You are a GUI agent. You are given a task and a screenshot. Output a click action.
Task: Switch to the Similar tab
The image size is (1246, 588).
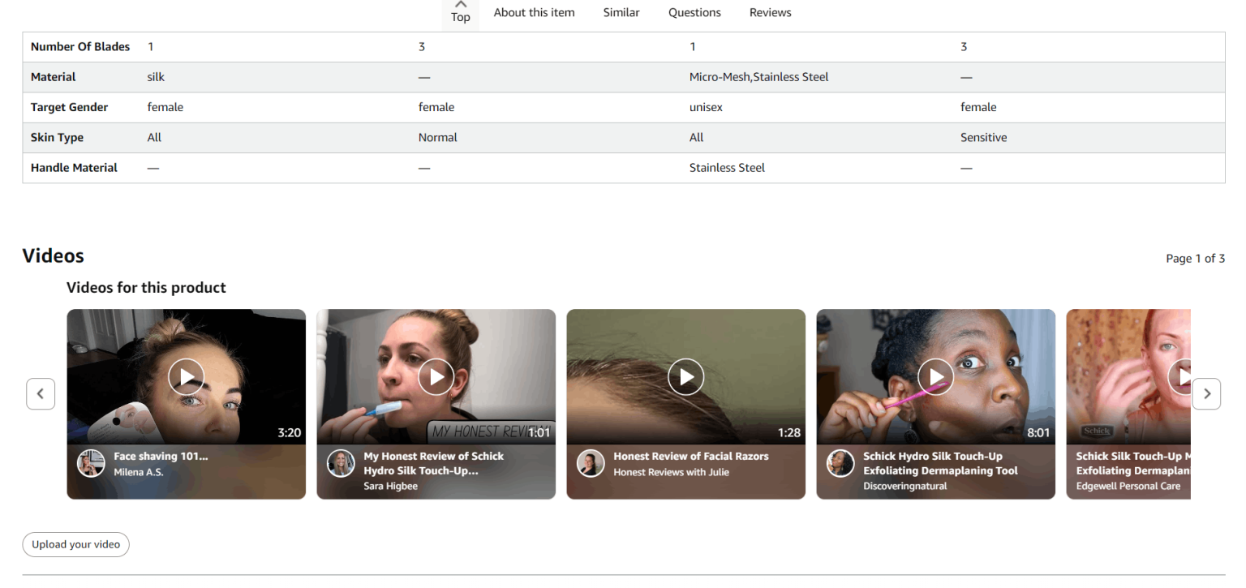click(621, 12)
